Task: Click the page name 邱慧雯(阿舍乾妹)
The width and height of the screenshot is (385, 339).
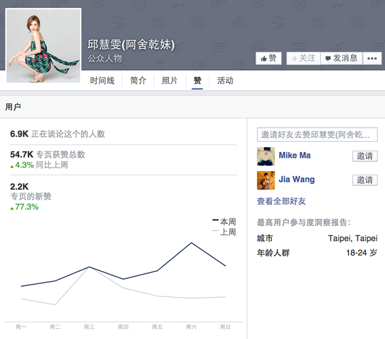Action: [131, 45]
